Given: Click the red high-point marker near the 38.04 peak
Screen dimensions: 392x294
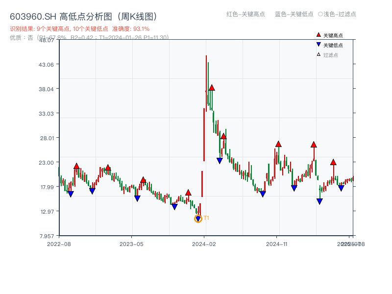Looking at the screenshot, I should 212,89.
